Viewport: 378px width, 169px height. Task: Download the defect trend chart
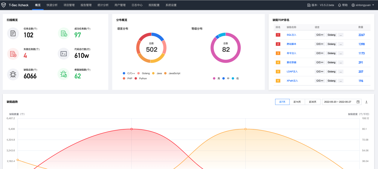point(366,102)
